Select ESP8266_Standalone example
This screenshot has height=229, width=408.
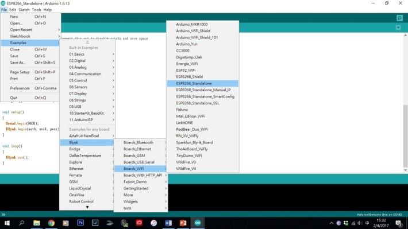tap(202, 83)
